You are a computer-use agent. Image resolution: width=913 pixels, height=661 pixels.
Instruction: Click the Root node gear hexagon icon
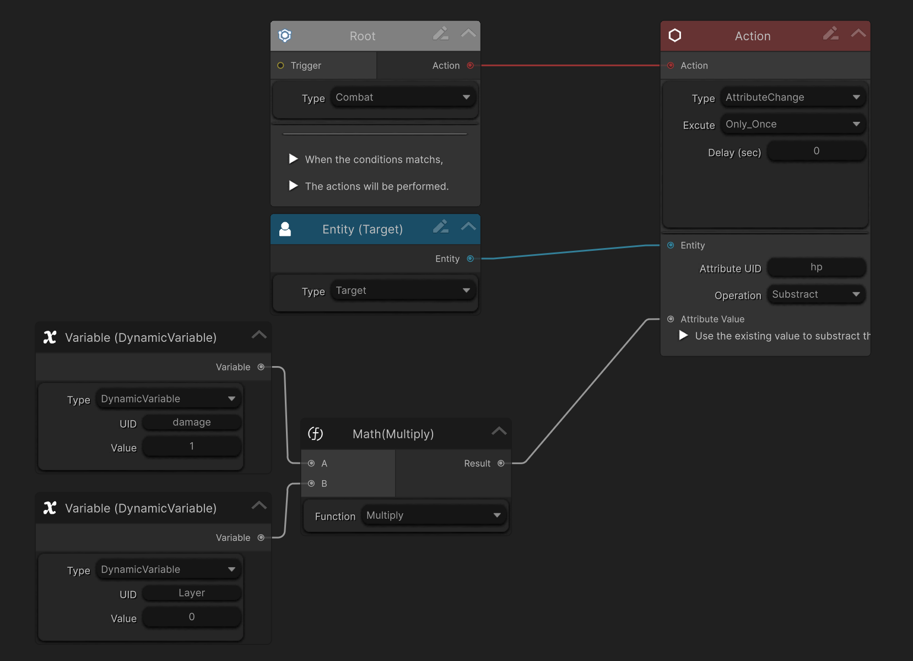point(285,36)
